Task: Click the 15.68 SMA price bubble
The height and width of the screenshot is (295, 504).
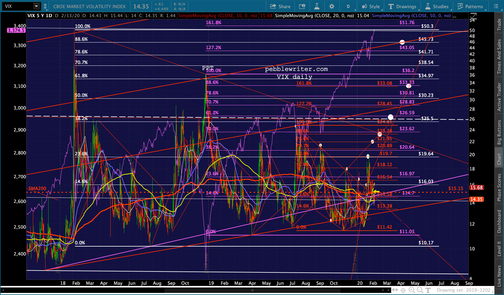Action: pyautogui.click(x=476, y=188)
